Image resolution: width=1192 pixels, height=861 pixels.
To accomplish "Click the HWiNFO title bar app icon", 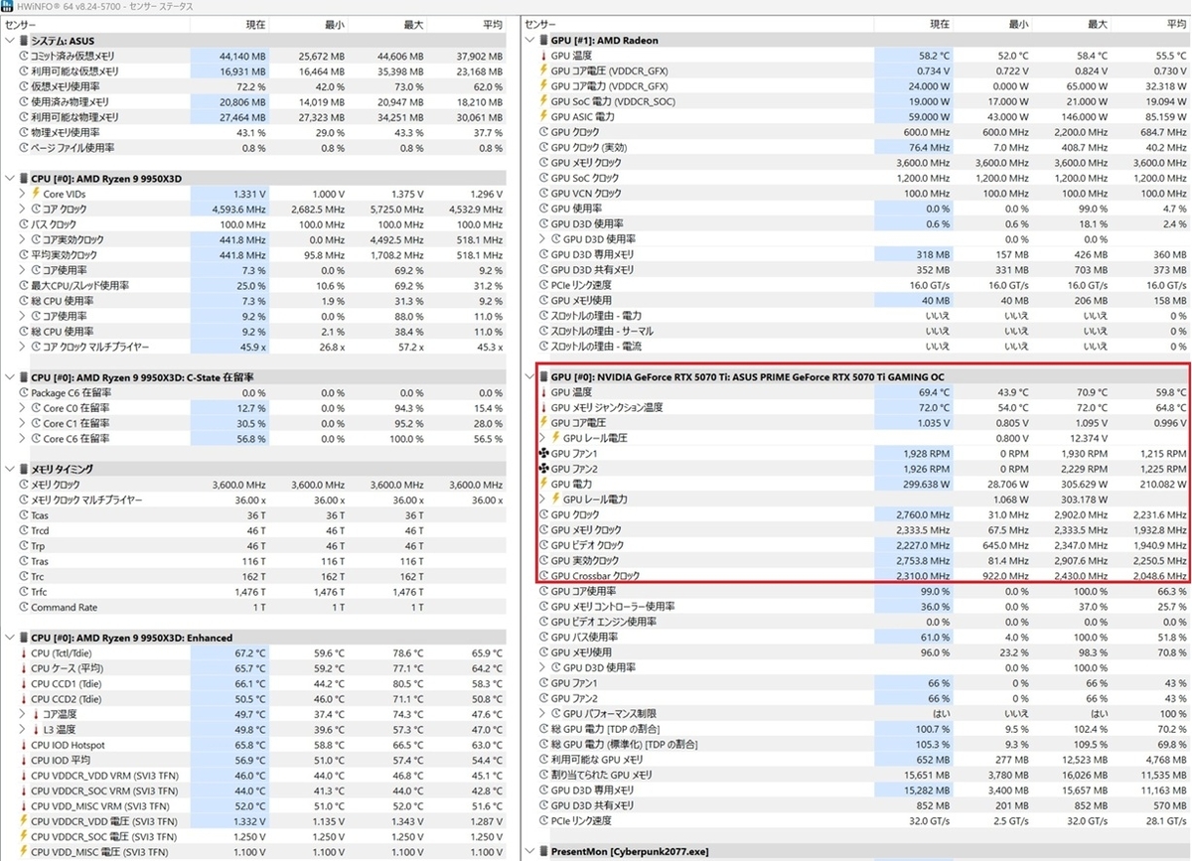I will point(8,7).
